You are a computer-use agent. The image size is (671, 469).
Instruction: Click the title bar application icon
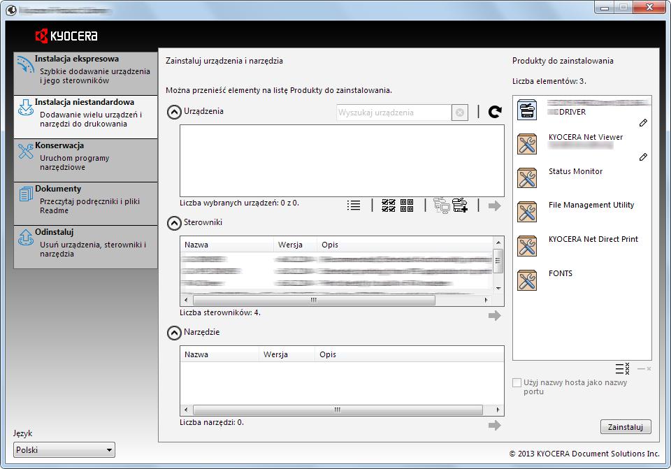point(12,10)
